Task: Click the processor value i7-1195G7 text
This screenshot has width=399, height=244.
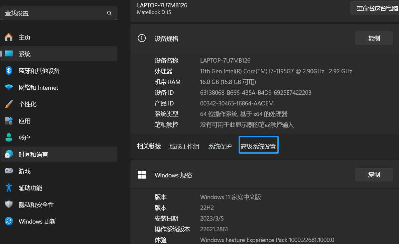Action: [x=276, y=71]
